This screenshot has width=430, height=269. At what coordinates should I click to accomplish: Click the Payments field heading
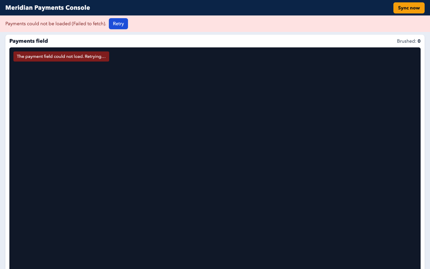tap(29, 41)
